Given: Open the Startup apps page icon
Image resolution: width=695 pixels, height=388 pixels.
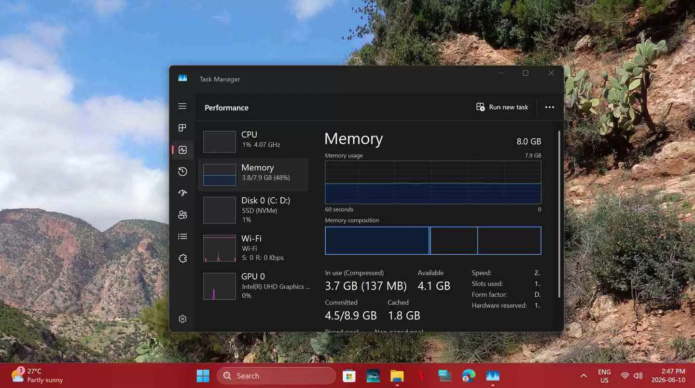Looking at the screenshot, I should 182,193.
